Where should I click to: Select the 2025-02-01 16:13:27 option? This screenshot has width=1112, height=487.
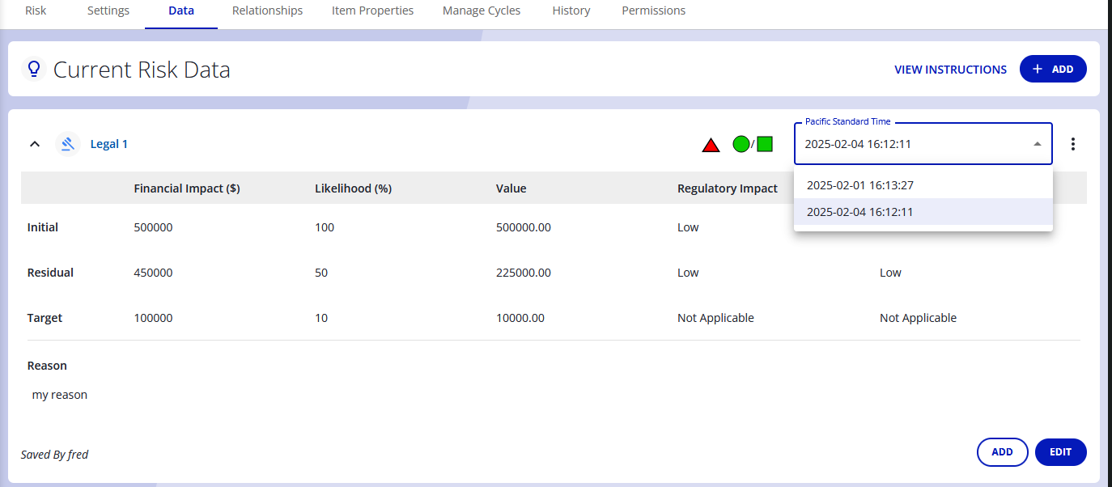pyautogui.click(x=859, y=185)
